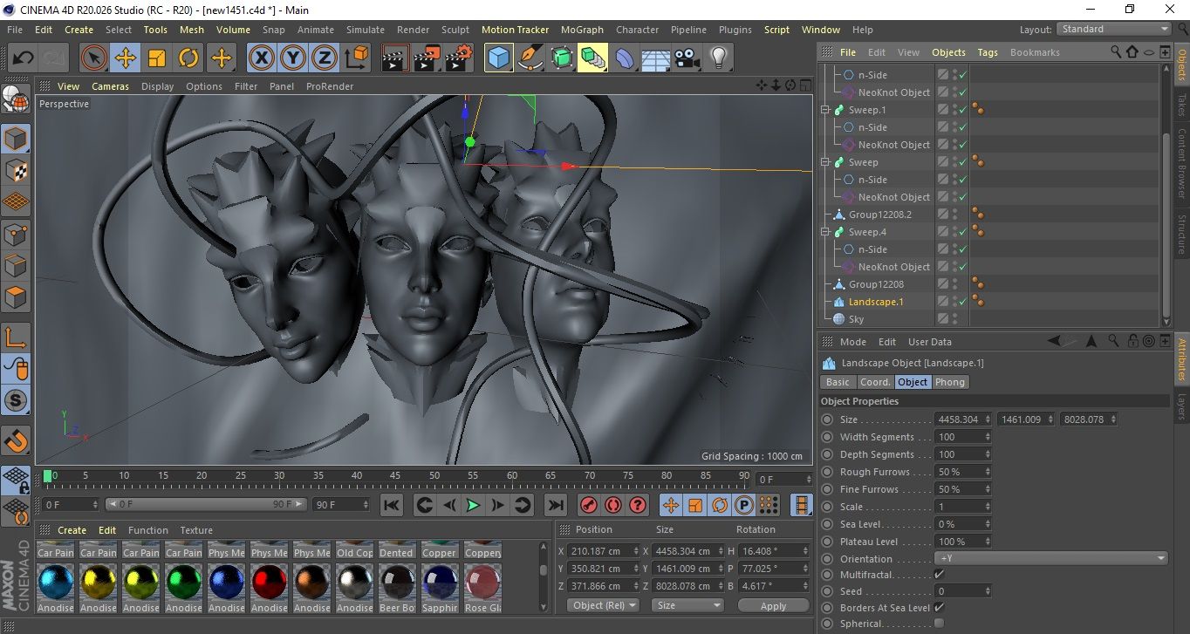Screen dimensions: 1190x634
Task: Open the Orientation +Y dropdown
Action: (1051, 559)
